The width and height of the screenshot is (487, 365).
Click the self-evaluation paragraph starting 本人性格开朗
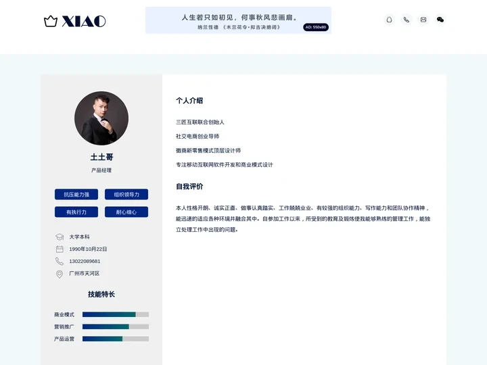point(303,219)
